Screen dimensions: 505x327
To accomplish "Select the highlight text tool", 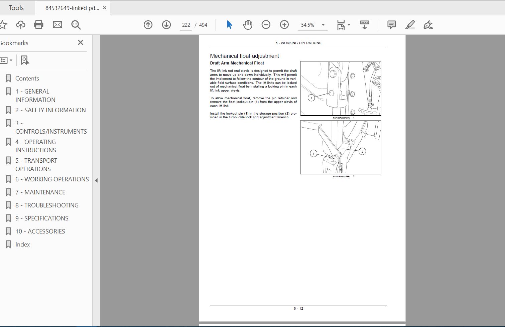I will (410, 25).
